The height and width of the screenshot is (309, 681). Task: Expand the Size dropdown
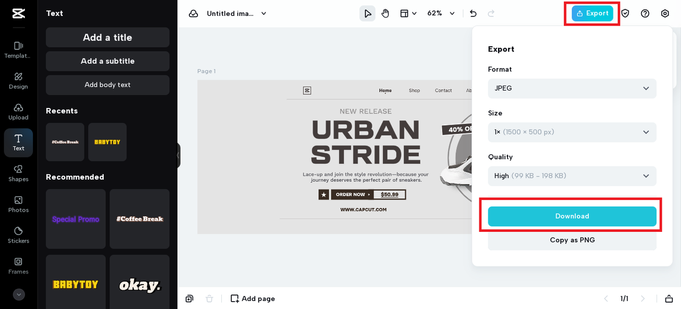572,132
